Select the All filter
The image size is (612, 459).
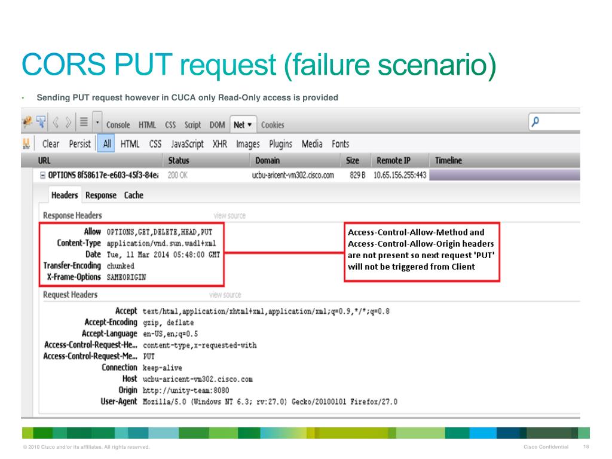(x=106, y=143)
